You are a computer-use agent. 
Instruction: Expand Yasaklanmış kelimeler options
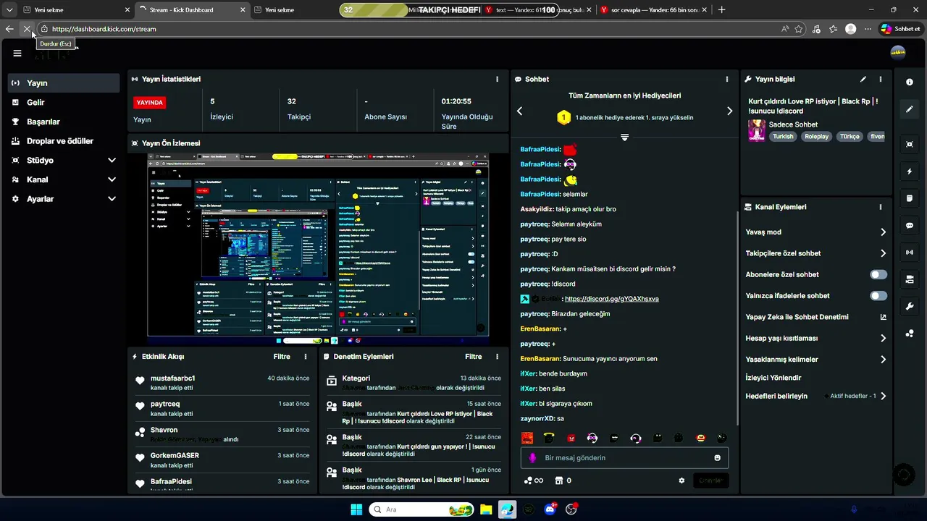click(815, 360)
